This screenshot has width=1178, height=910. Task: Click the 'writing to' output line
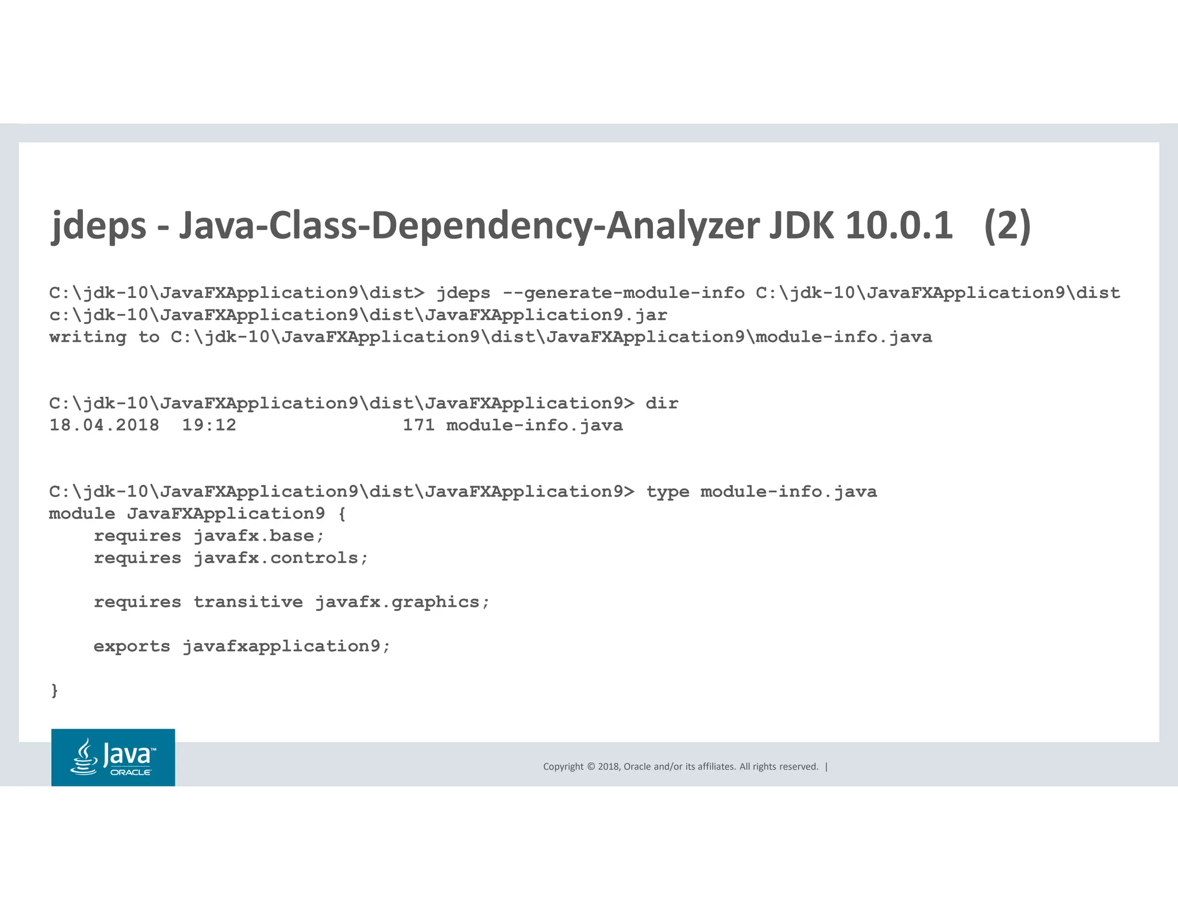click(490, 337)
